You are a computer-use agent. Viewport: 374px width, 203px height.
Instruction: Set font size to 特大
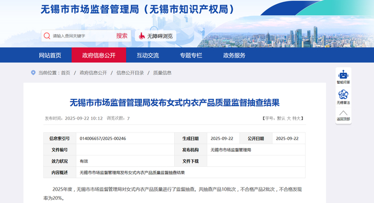tap(297, 118)
